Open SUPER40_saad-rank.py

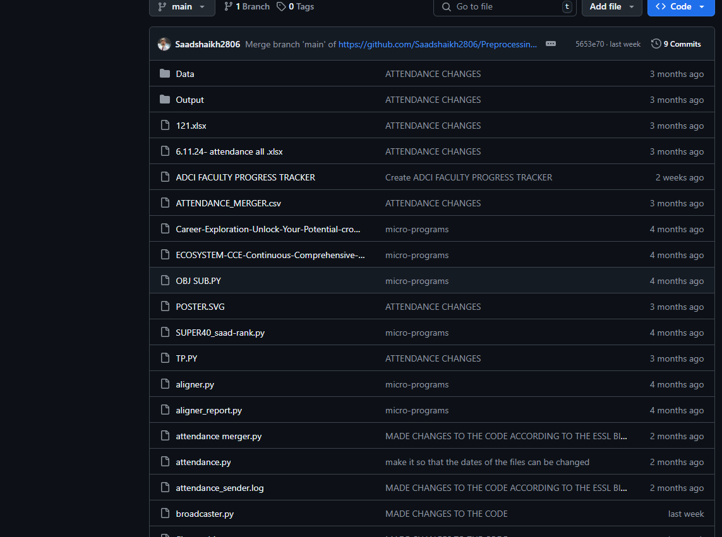[x=220, y=333]
